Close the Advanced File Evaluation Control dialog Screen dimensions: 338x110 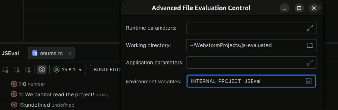314,8
